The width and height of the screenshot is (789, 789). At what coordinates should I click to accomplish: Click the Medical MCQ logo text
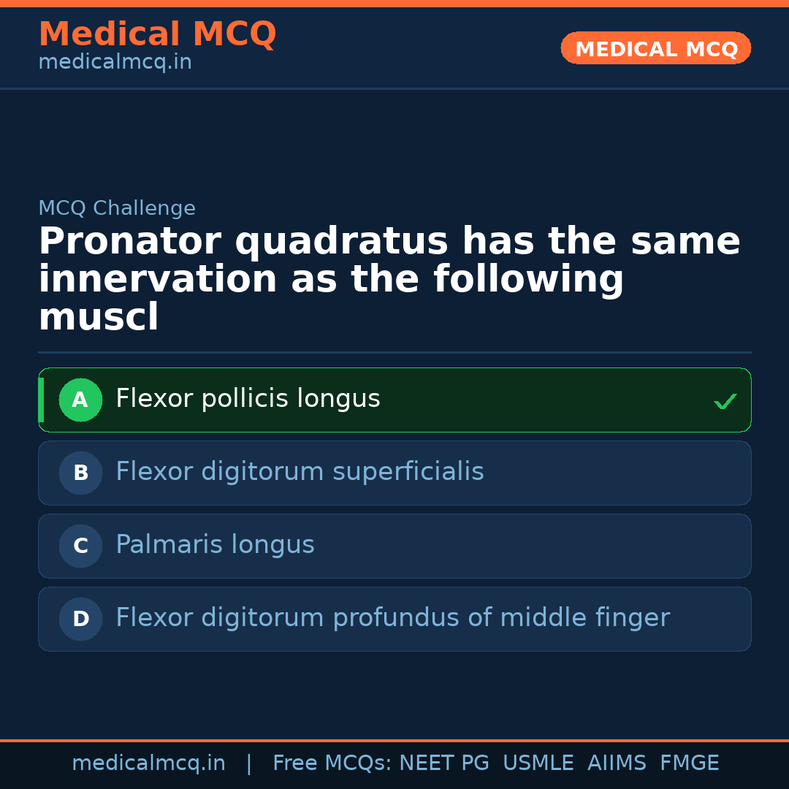pos(157,34)
